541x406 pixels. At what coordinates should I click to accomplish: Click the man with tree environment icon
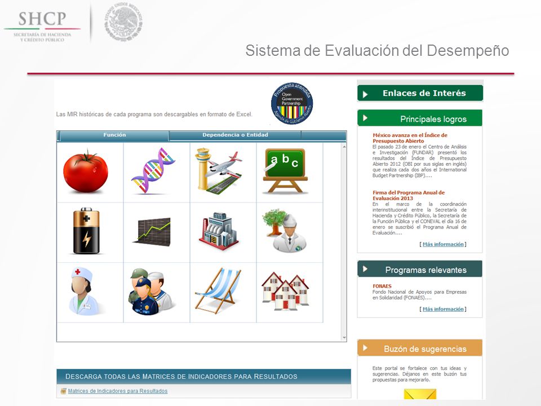tap(285, 230)
